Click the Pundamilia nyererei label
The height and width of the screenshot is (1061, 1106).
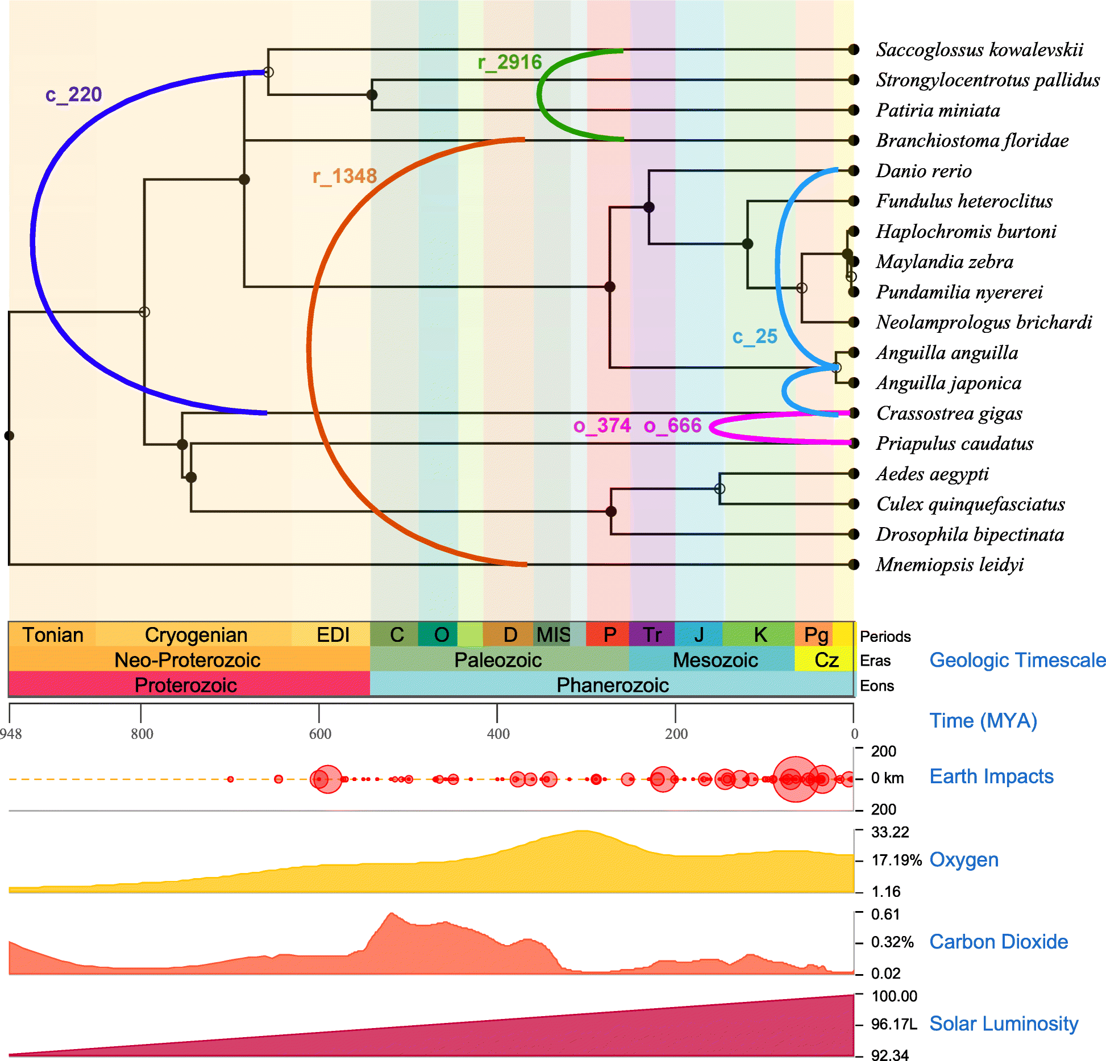[x=959, y=292]
